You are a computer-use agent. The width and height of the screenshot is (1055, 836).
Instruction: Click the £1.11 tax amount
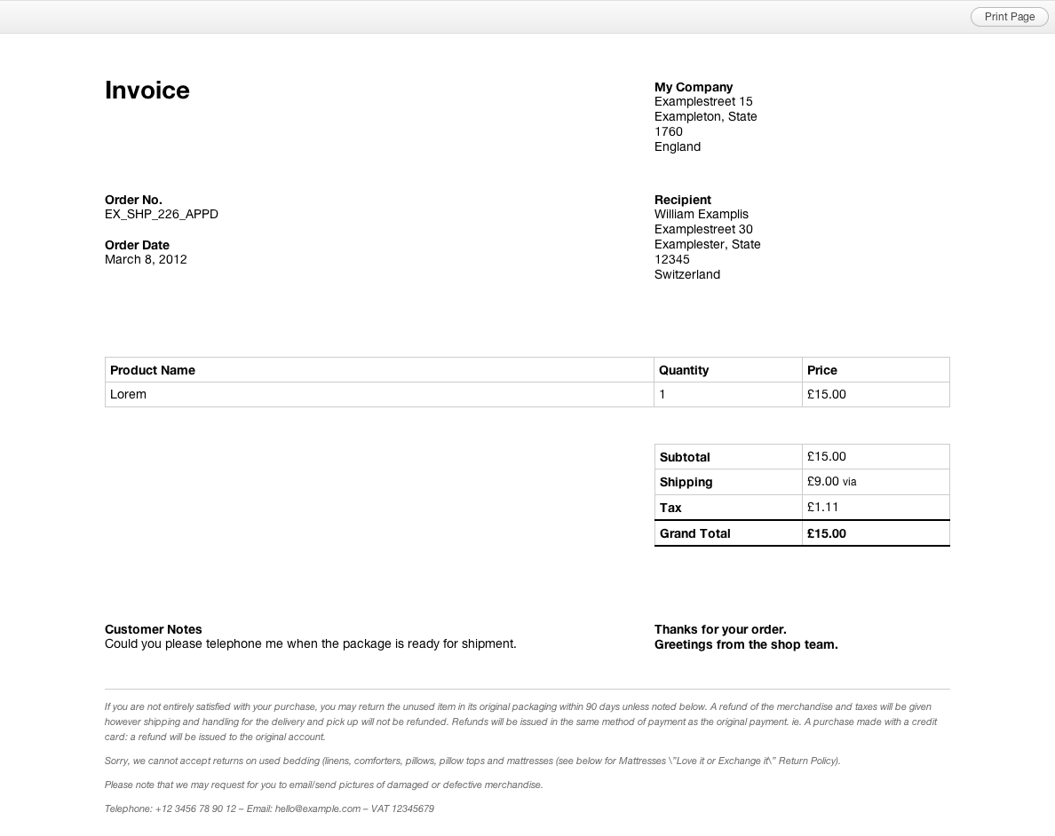click(823, 507)
